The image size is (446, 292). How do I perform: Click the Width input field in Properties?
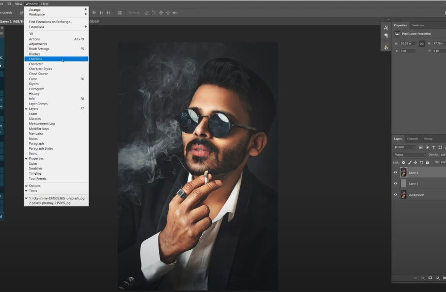pyautogui.click(x=408, y=44)
